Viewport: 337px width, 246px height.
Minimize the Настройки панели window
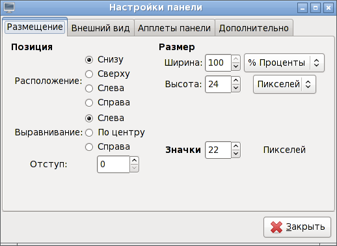click(x=303, y=8)
